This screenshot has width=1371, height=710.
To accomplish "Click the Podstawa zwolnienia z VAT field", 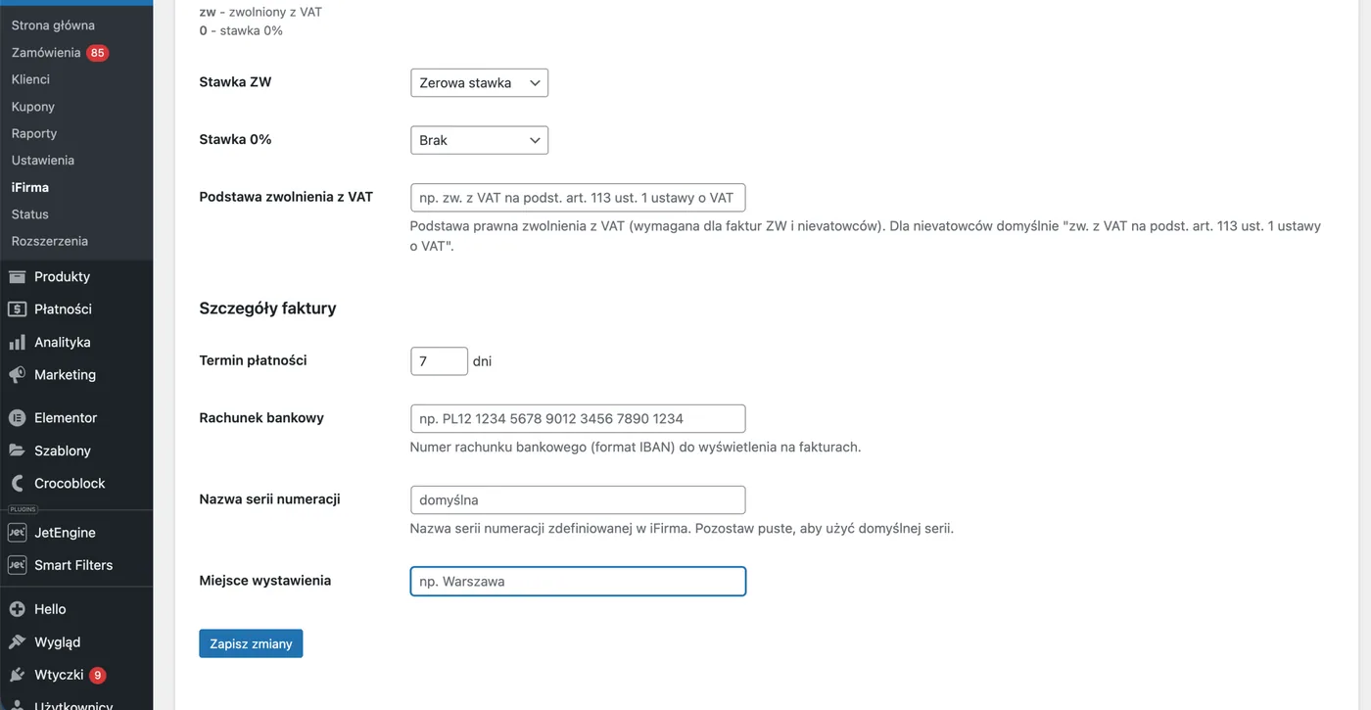I will coord(578,198).
